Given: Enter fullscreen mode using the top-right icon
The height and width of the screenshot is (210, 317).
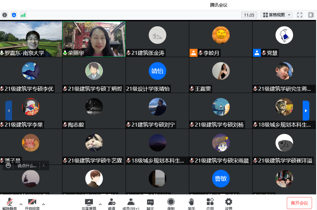Looking at the screenshot, I should tap(300, 15).
